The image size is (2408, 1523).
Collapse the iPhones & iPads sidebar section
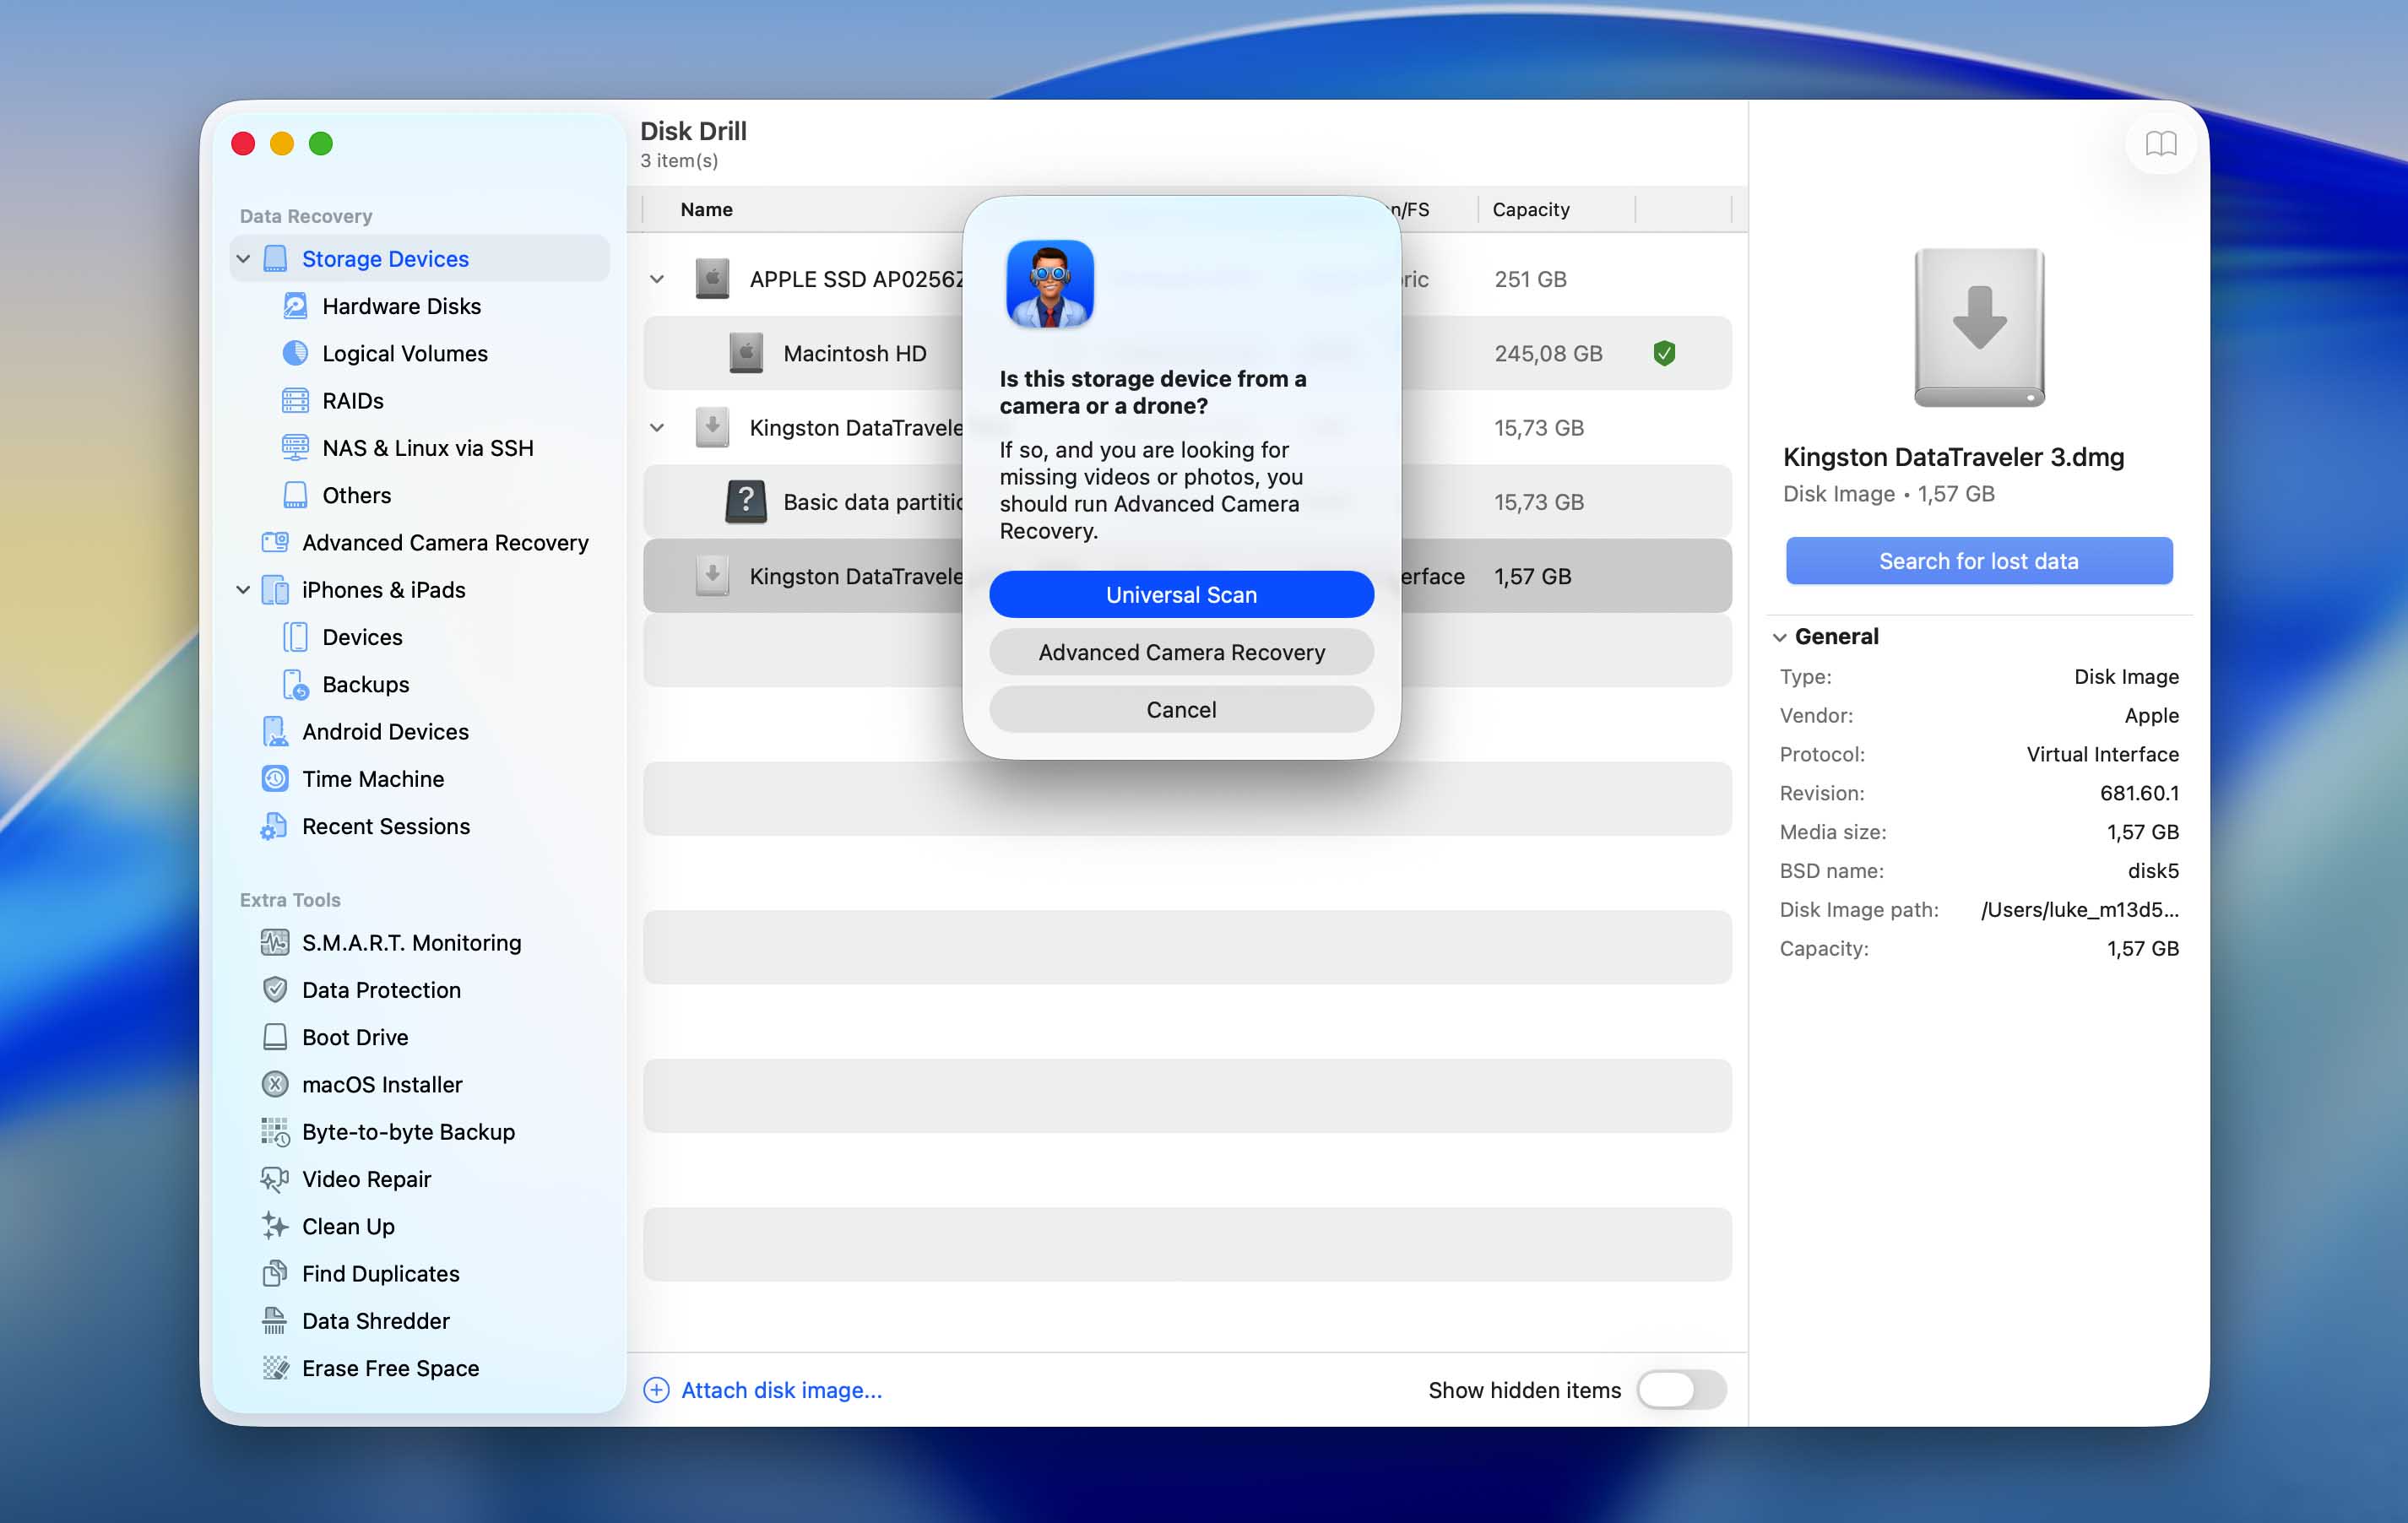243,590
